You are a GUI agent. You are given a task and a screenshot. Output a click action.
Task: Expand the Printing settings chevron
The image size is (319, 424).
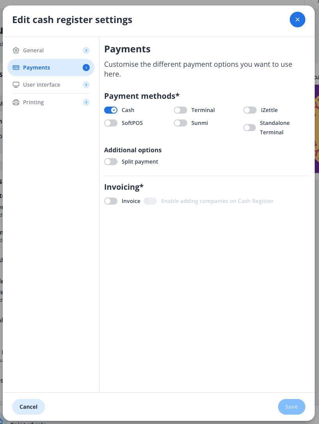pos(86,102)
